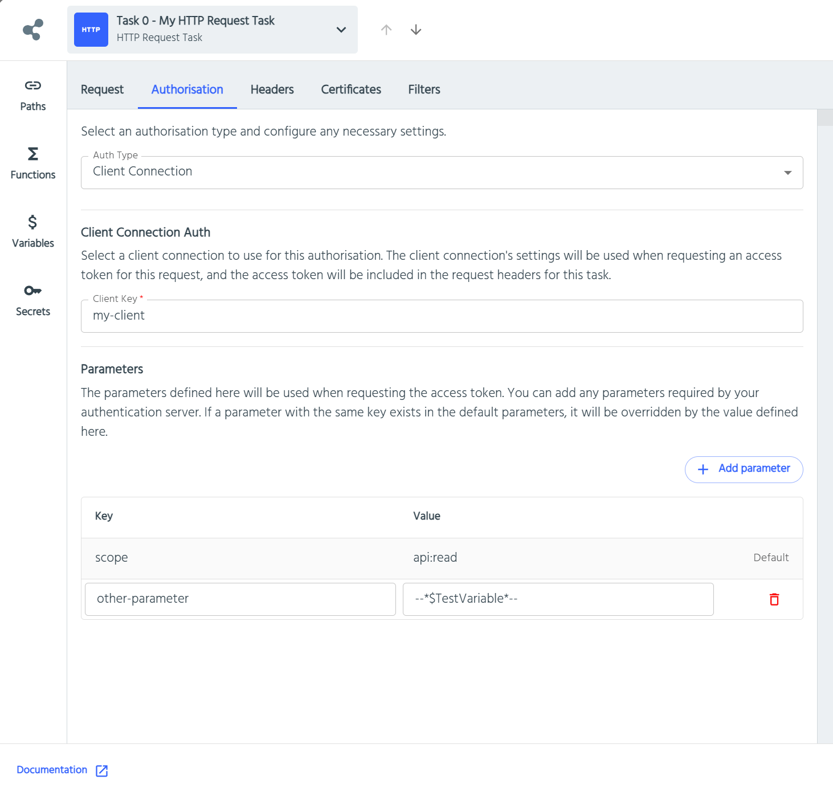Image resolution: width=833 pixels, height=793 pixels.
Task: Select the other-parameter key field
Action: tap(239, 599)
